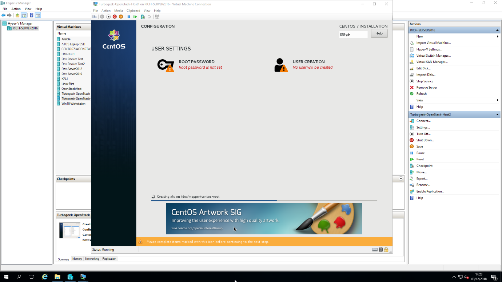Viewport: 502px width, 282px height.
Task: Click the VM preview thumbnail in details pane
Action: click(69, 230)
